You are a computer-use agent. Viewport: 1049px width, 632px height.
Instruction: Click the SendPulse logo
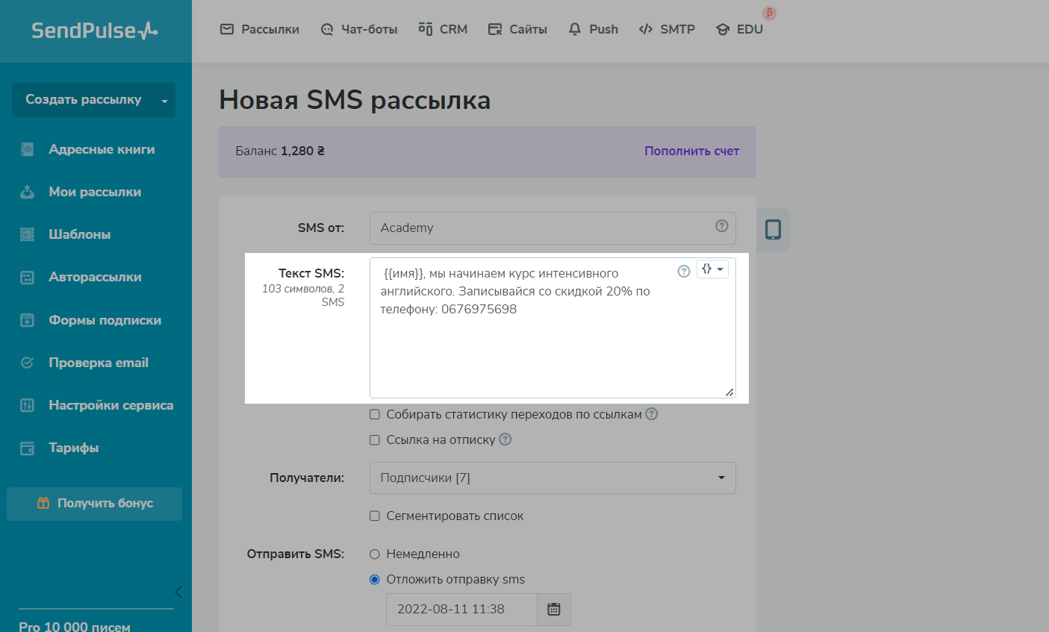(95, 31)
